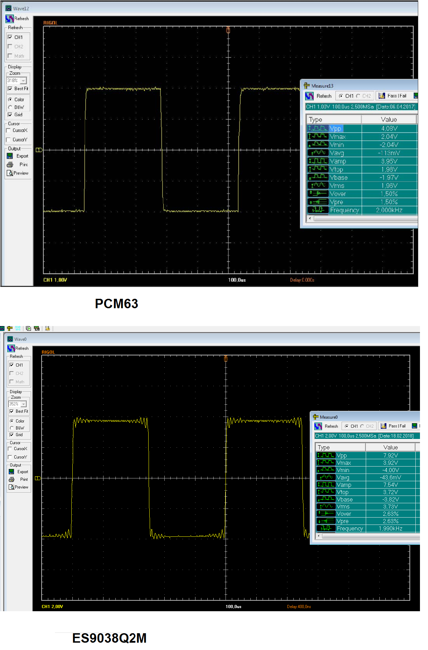
Task: Click the 1.990kHz Frequency value in Measure0
Action: 391,528
